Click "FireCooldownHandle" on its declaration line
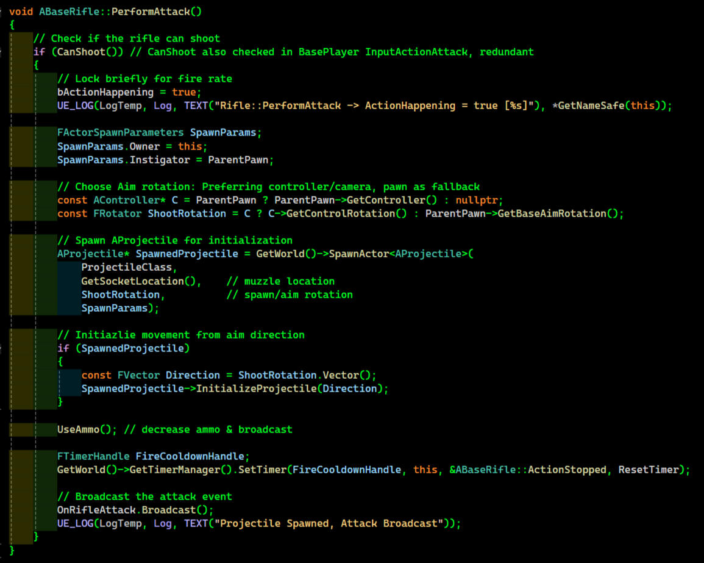 pos(190,456)
